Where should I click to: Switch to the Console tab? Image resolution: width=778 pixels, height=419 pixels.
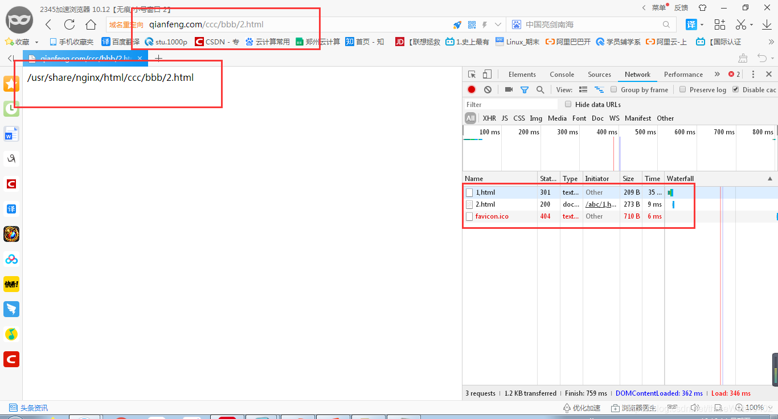pos(562,75)
